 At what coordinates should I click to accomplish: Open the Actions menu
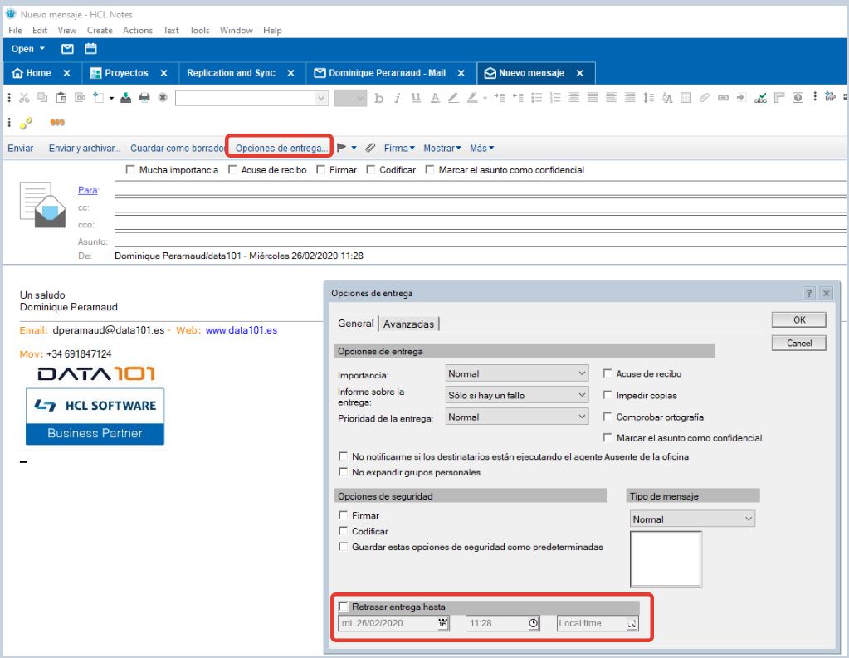(x=137, y=31)
